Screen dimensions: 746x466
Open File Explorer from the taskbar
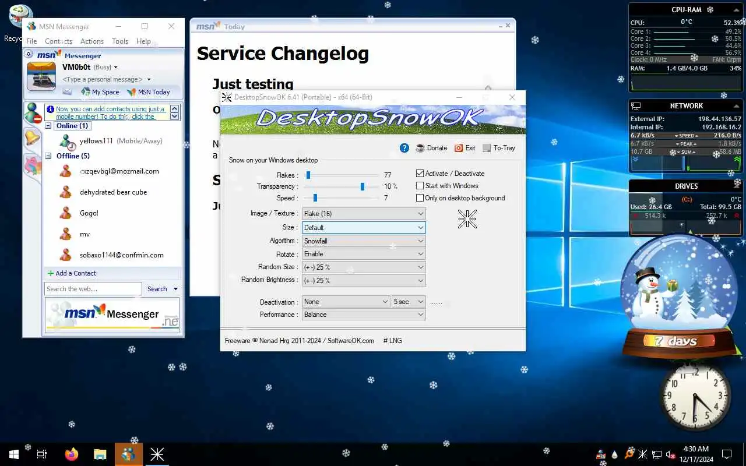[100, 454]
